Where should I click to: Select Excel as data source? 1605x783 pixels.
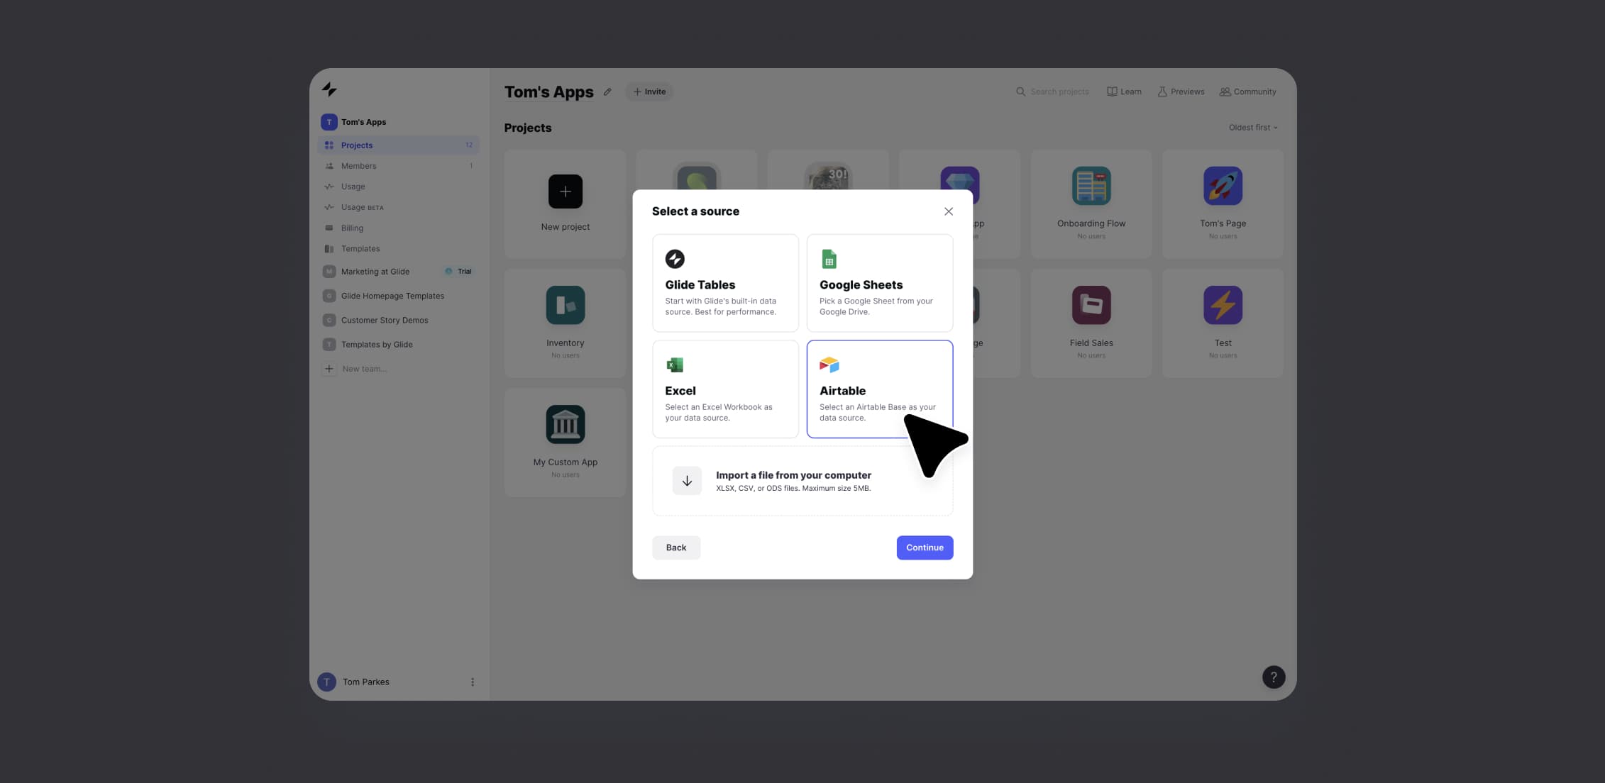coord(724,389)
